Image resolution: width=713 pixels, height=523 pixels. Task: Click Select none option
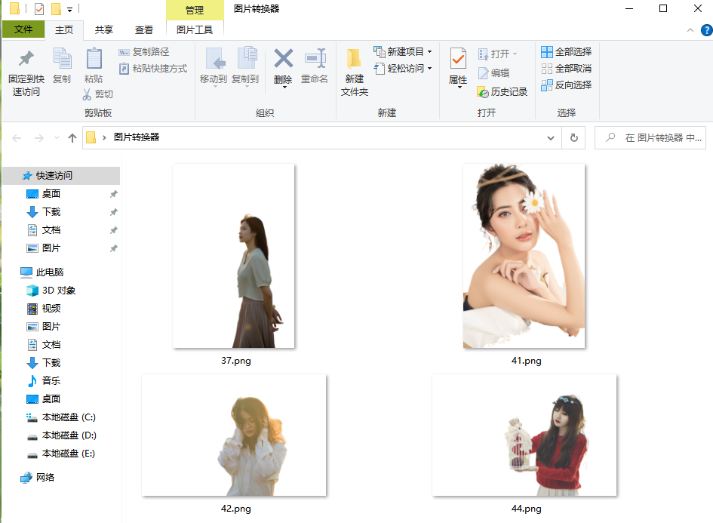coord(567,69)
